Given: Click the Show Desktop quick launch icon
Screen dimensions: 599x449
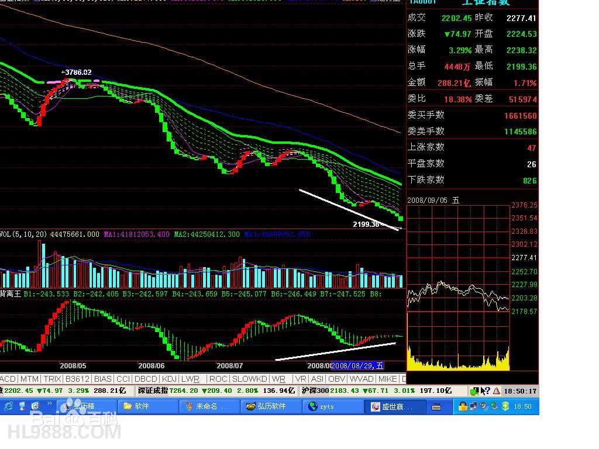Looking at the screenshot, I should click(22, 406).
